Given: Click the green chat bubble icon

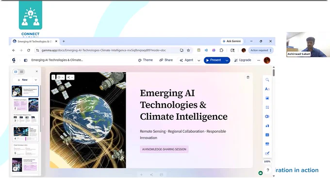Looking at the screenshot, I should point(261,173).
